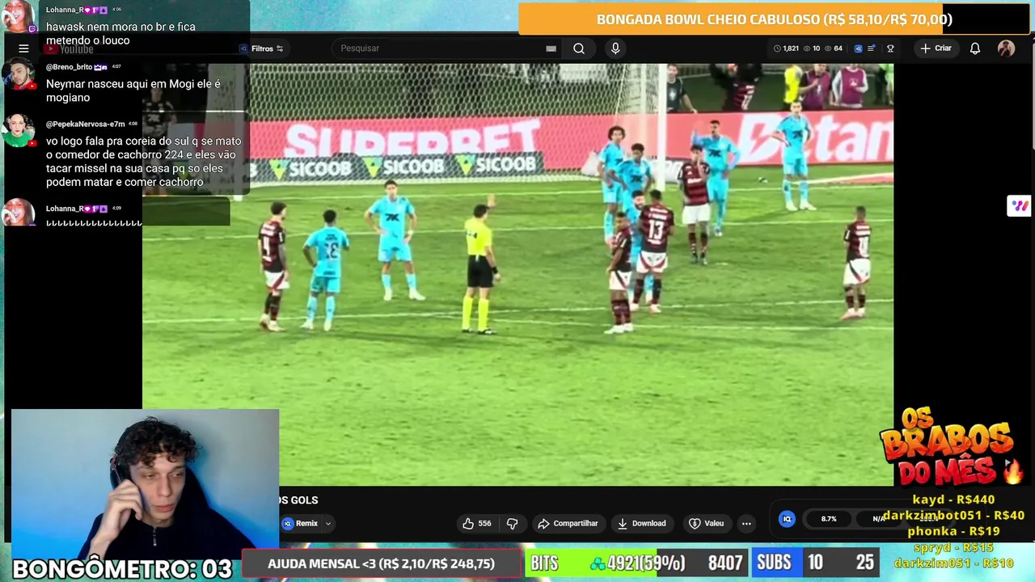Click the AJUDA MENSAL donation goal bar
Image resolution: width=1035 pixels, height=582 pixels.
pos(381,563)
